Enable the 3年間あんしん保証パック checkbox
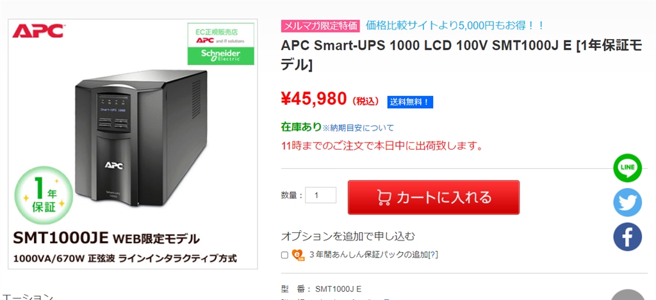656x300 pixels. point(284,255)
